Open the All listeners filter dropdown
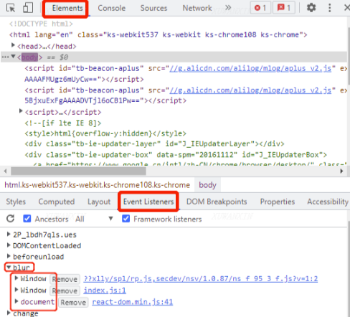Viewport: 350px width, 317px height. pos(94,219)
